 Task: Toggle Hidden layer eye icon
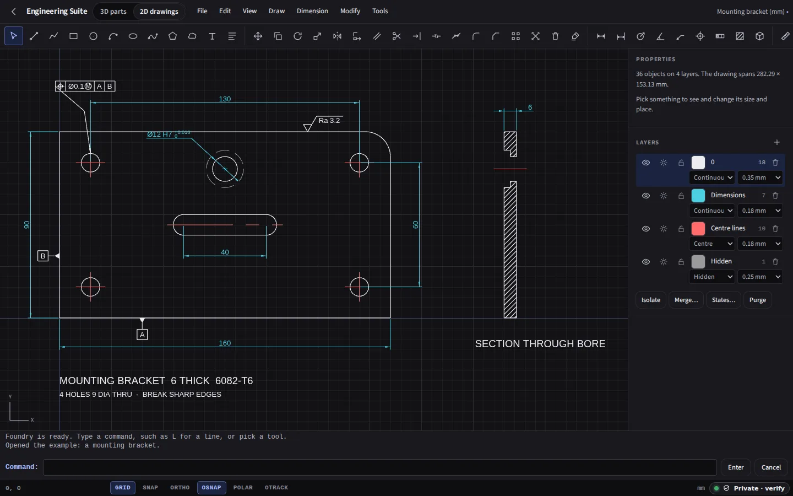[646, 262]
